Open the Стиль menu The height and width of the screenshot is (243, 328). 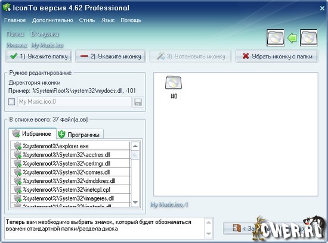click(x=87, y=20)
